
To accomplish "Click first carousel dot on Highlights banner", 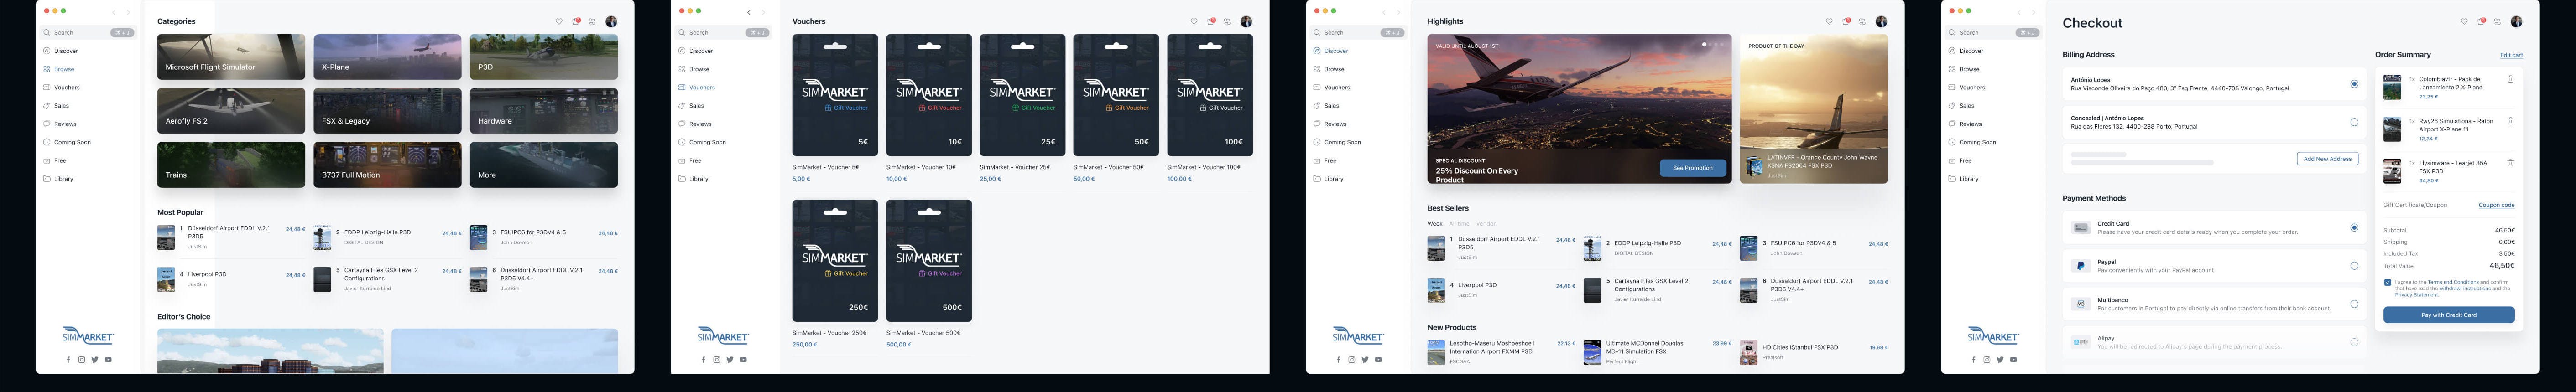I will 1704,45.
